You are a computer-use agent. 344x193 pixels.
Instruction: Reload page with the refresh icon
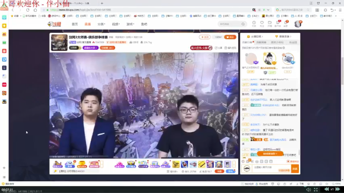[x=27, y=10]
